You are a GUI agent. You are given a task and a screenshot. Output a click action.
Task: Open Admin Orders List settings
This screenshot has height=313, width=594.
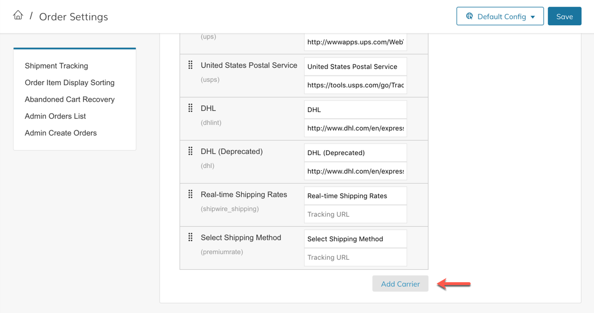point(55,116)
